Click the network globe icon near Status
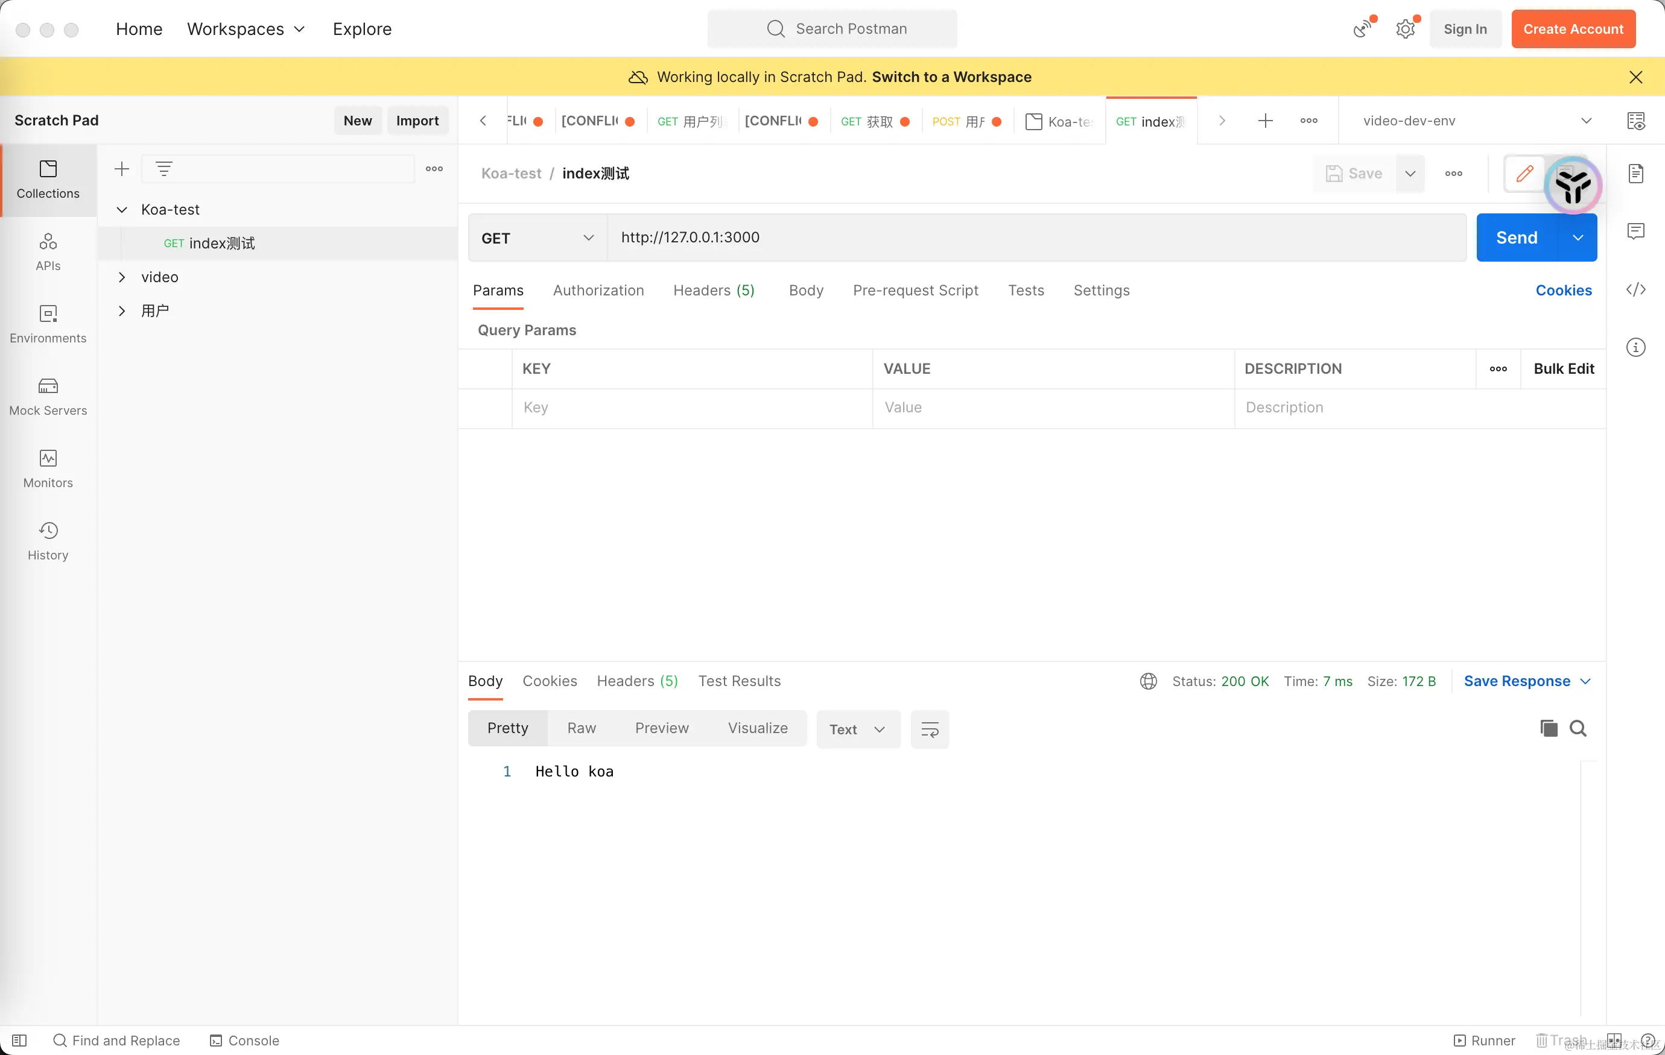1665x1055 pixels. point(1148,681)
